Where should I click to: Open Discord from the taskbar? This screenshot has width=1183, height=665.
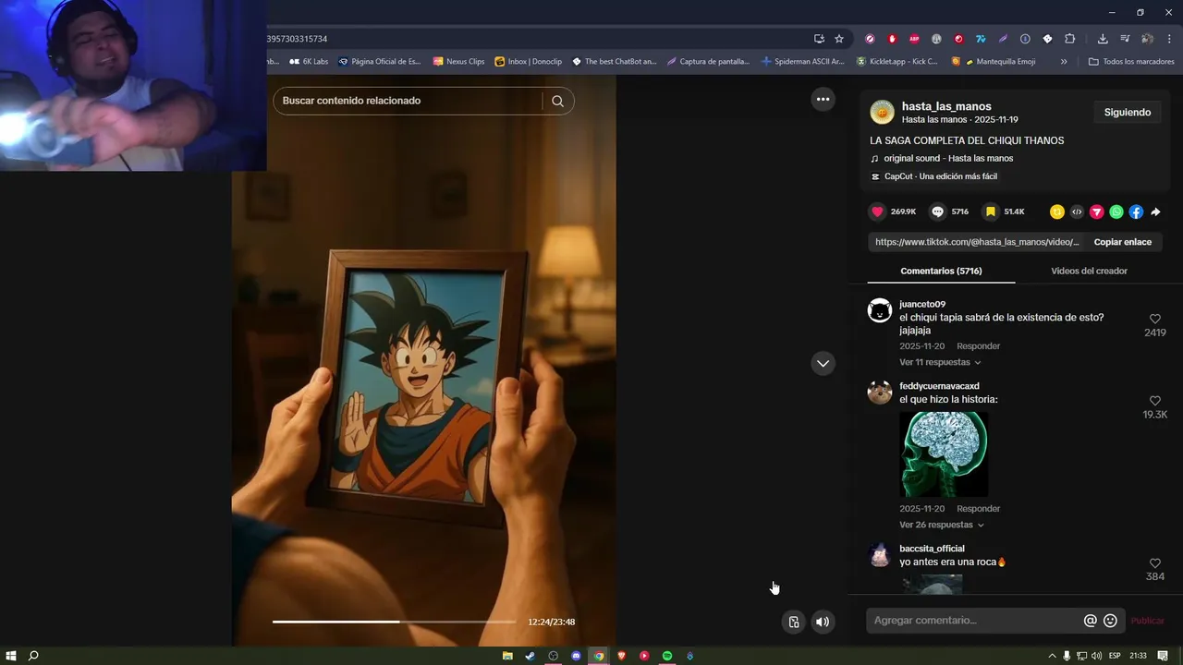coord(576,656)
